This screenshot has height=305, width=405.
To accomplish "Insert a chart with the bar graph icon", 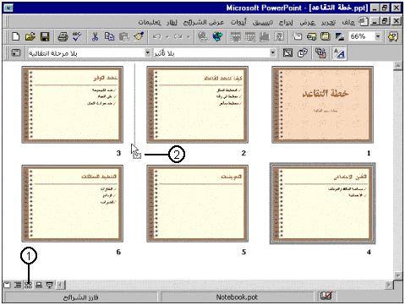I will (265, 36).
